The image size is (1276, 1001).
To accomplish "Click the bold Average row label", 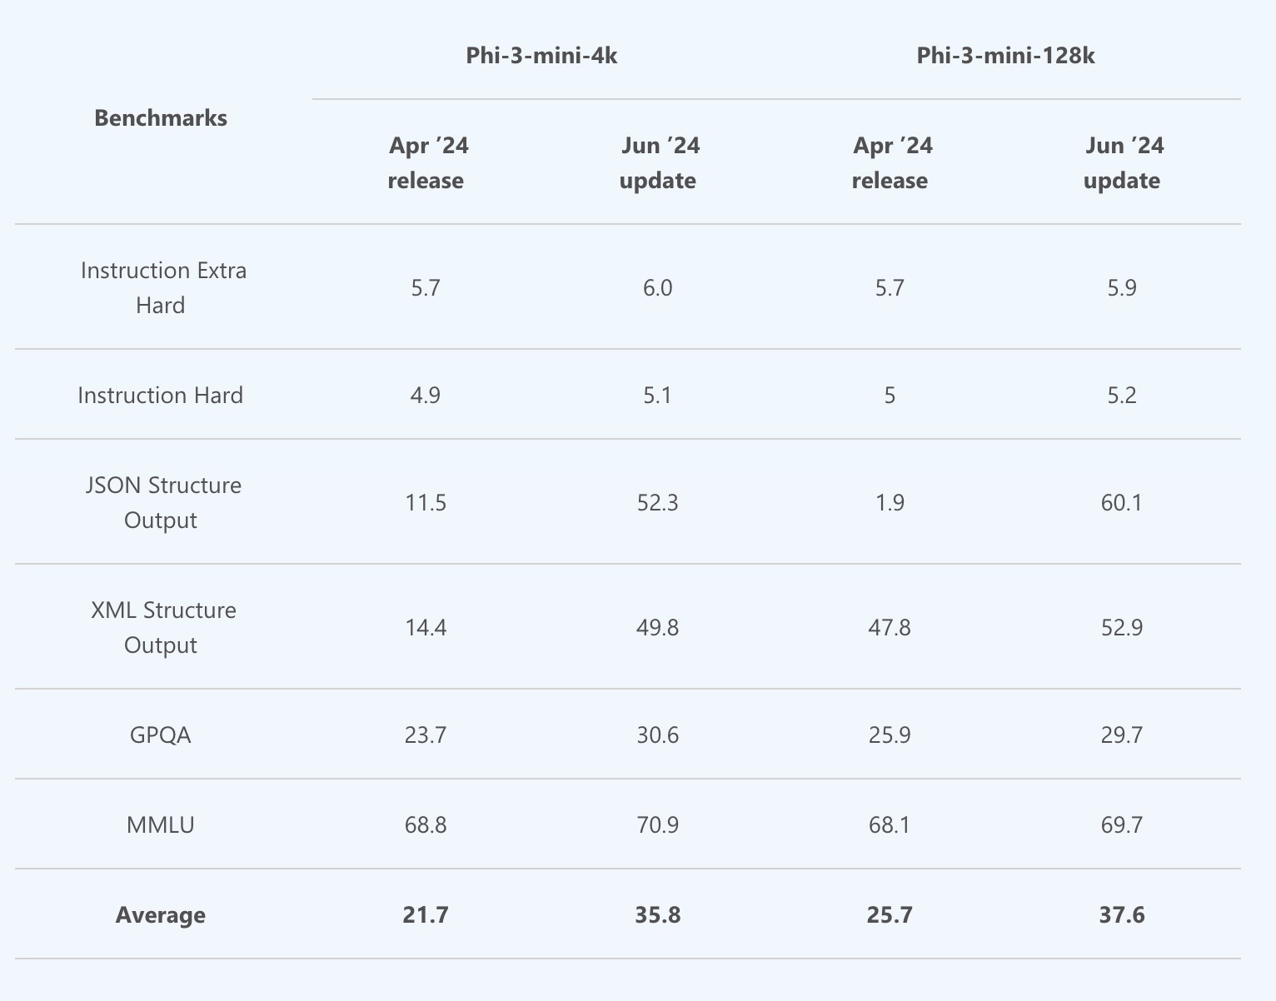I will point(161,915).
